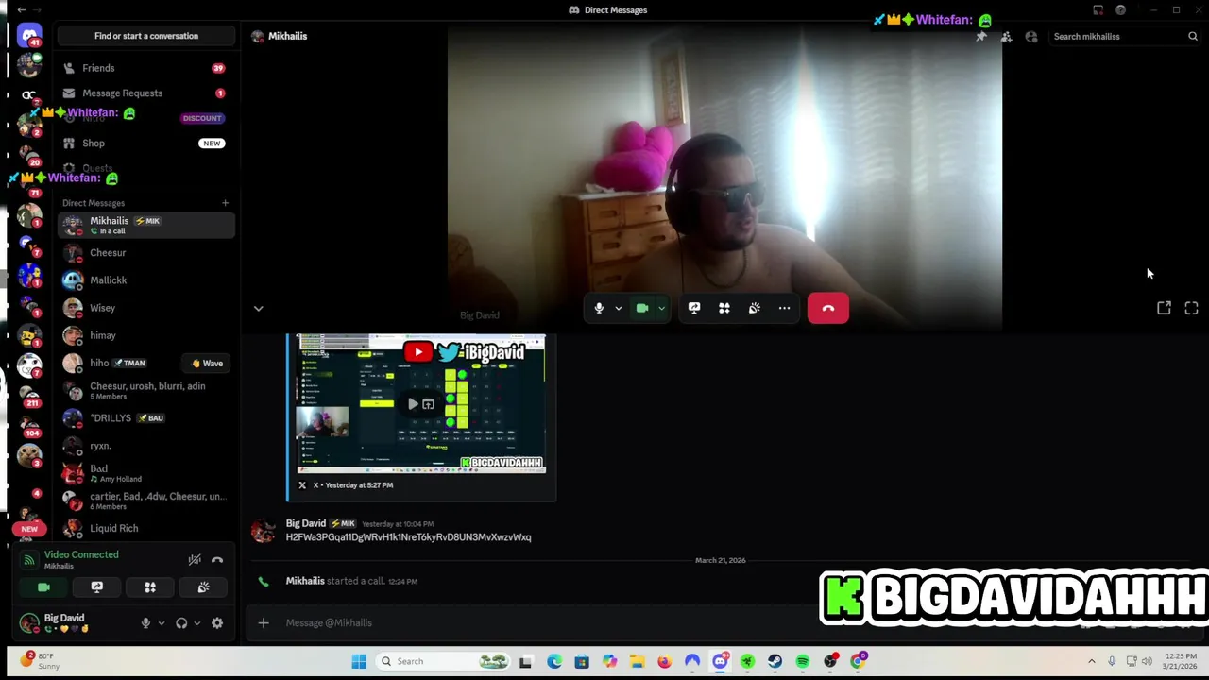Play the iBigDavid video embed
Viewport: 1209px width, 680px height.
(413, 403)
